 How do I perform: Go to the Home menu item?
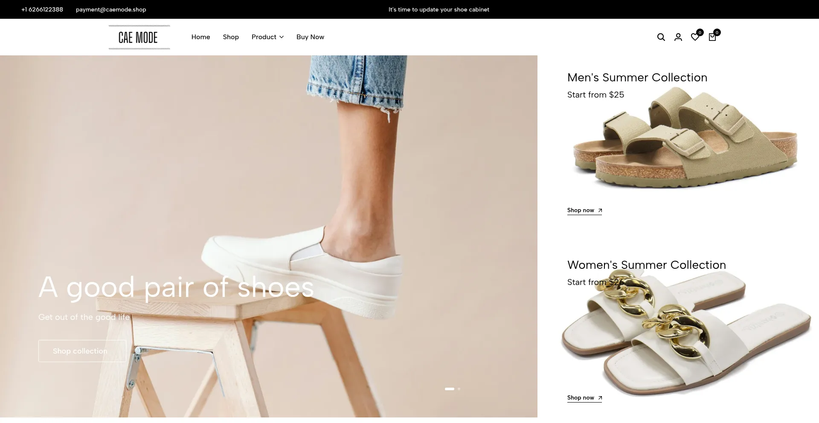(200, 37)
